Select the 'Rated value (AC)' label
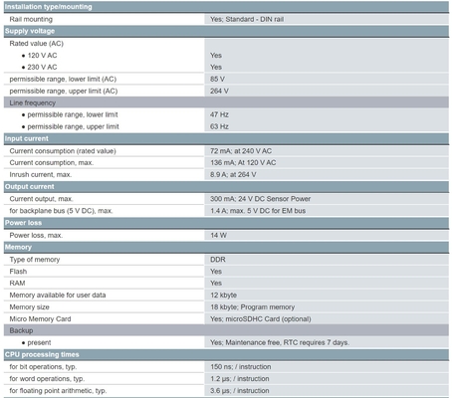Screen dimensions: 452x398 36,44
